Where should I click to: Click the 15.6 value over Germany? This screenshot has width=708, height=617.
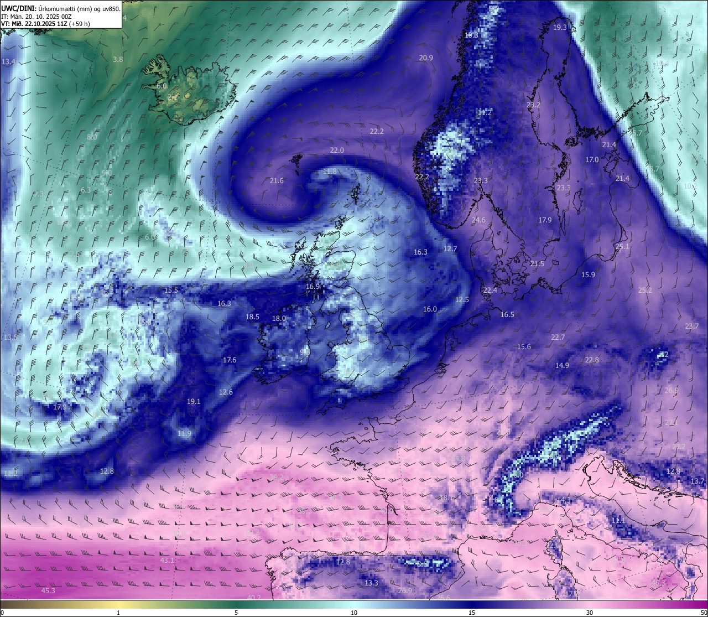point(524,346)
